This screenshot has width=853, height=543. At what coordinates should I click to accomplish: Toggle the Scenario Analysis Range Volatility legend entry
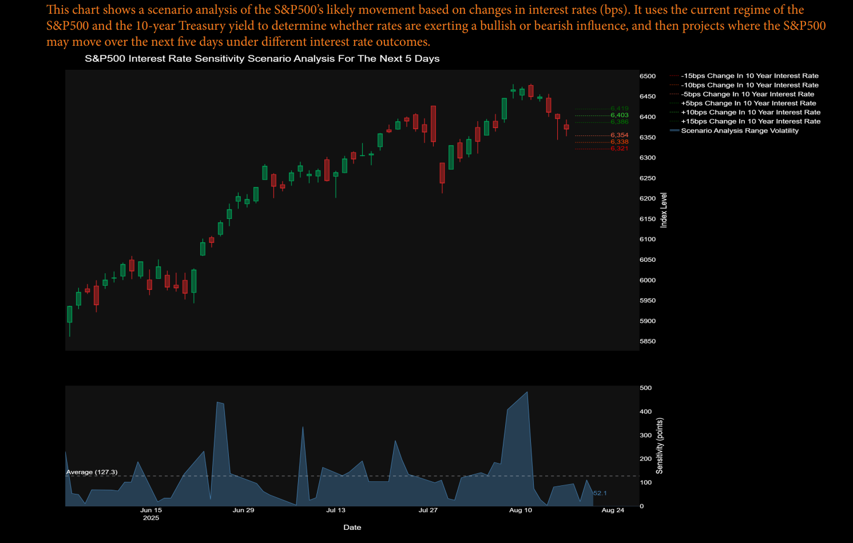point(735,131)
